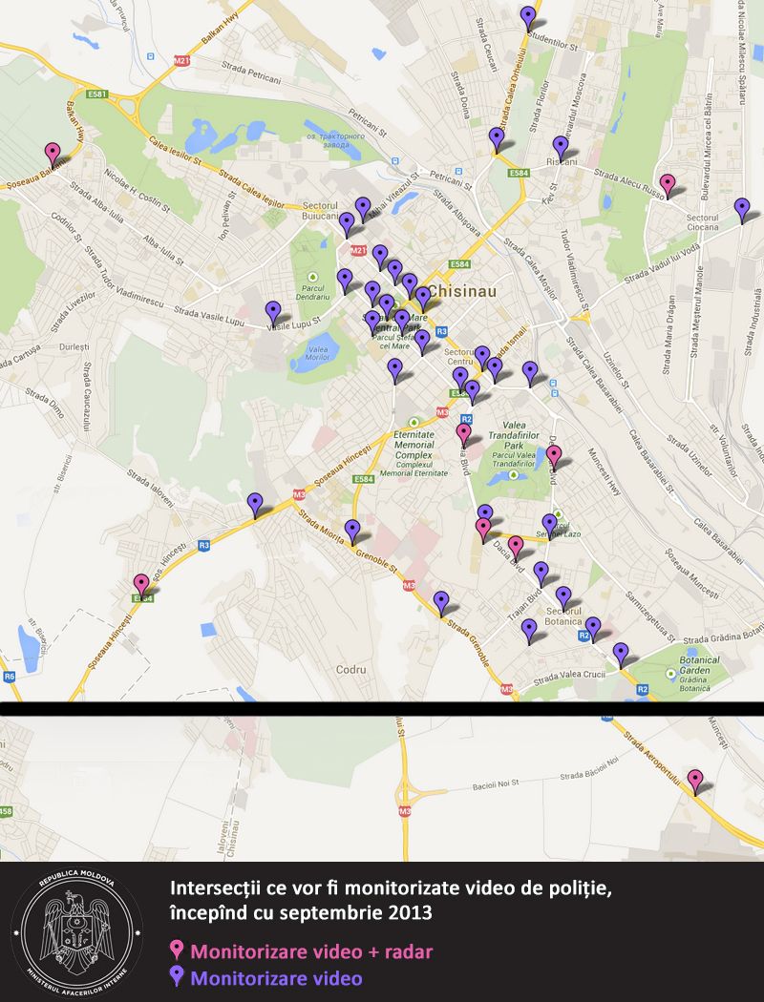
Task: Select the purple pin at Studentilor St
Action: 528,16
